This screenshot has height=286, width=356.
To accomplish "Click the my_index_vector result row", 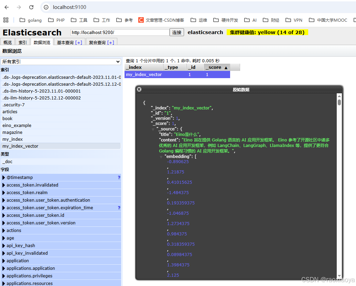I will click(x=177, y=74).
